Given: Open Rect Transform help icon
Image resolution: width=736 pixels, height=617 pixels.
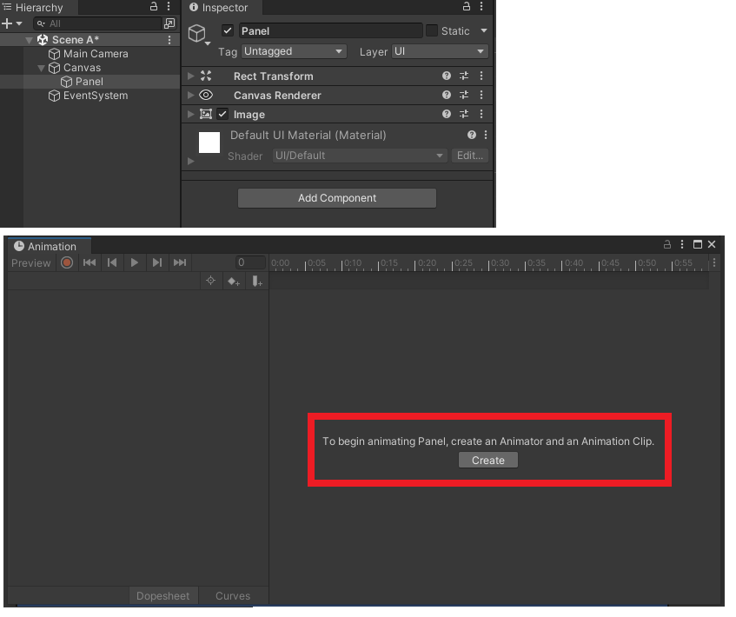Looking at the screenshot, I should coord(447,76).
